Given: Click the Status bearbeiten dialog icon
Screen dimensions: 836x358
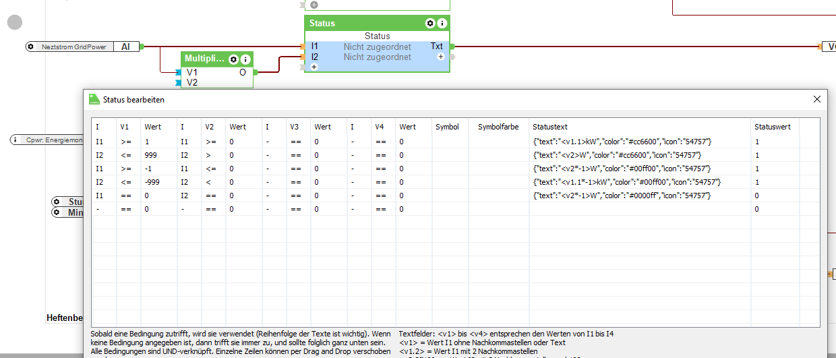Looking at the screenshot, I should point(94,99).
